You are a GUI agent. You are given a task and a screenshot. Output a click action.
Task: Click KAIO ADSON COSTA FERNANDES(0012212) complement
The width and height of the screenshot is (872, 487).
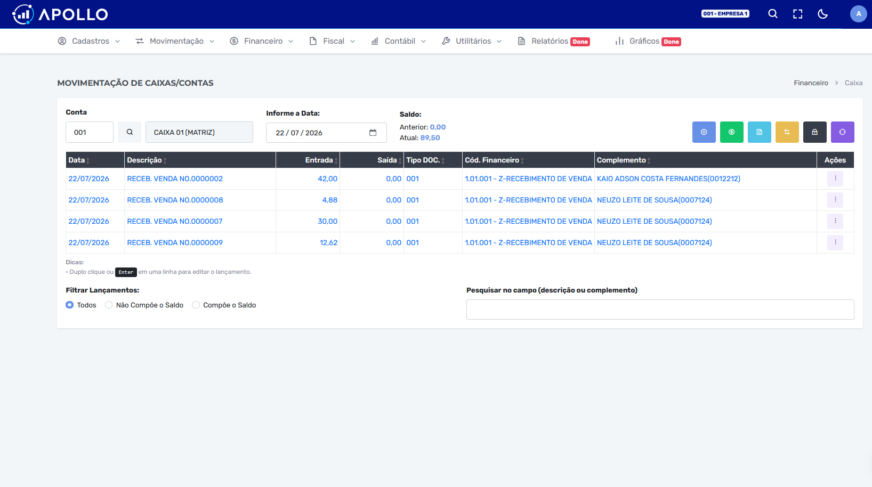pos(668,178)
